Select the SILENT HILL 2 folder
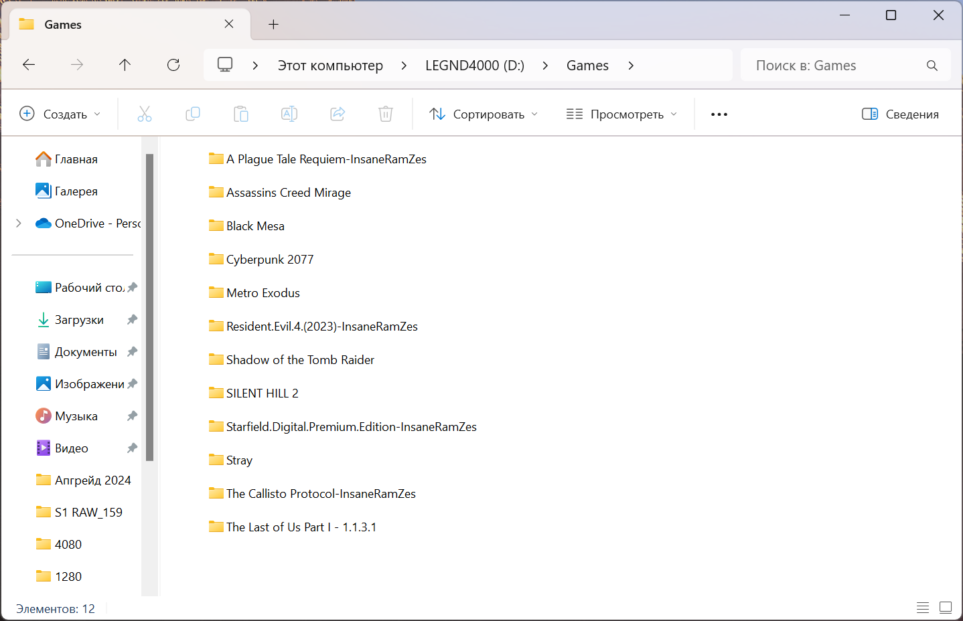This screenshot has height=621, width=963. [x=254, y=393]
